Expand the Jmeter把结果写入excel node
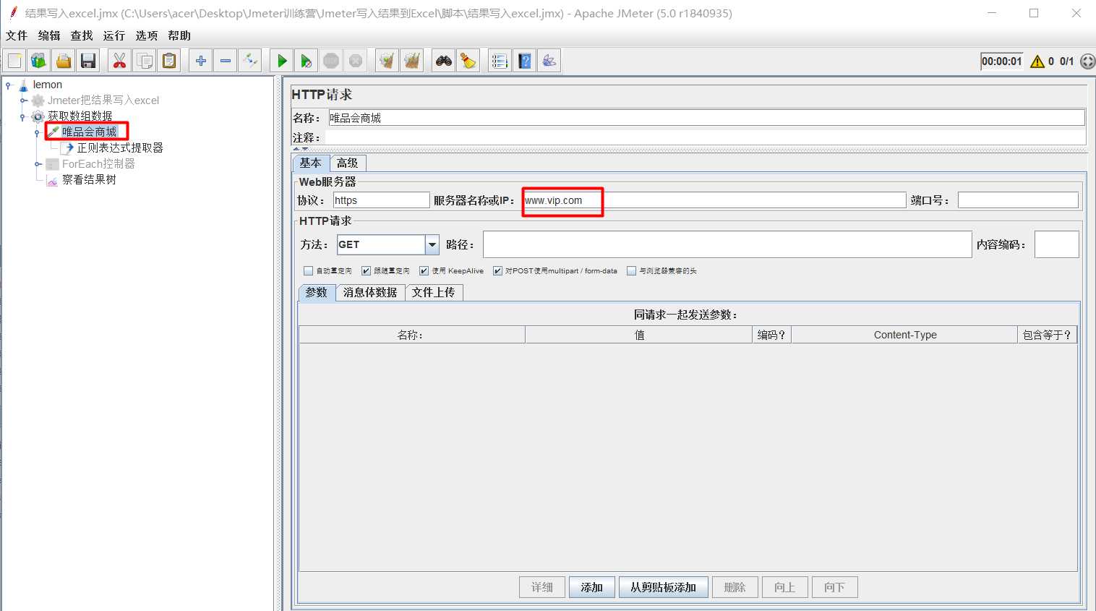This screenshot has width=1096, height=611. pos(24,101)
